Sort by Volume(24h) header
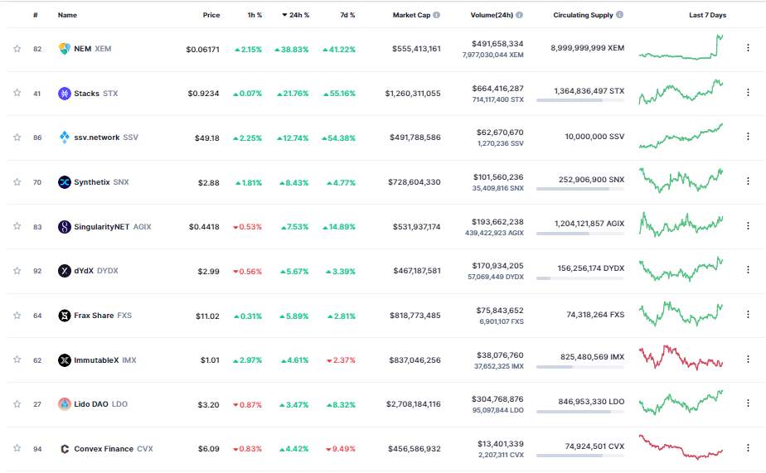The width and height of the screenshot is (766, 473). [492, 15]
